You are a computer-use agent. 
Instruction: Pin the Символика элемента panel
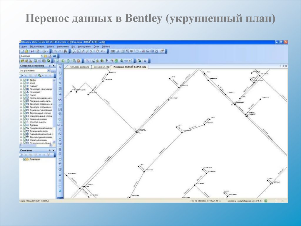(50, 66)
